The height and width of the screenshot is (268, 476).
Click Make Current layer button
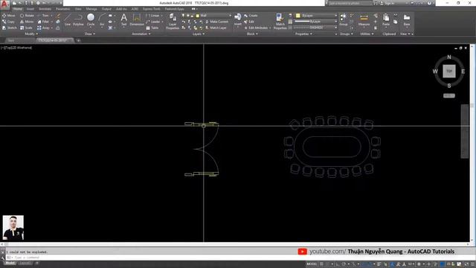pos(216,22)
